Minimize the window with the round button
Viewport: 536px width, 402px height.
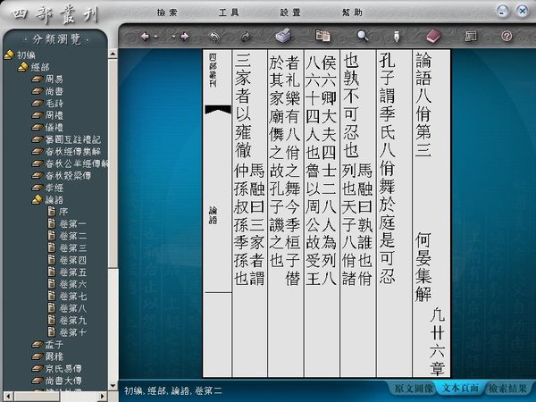[x=502, y=12]
